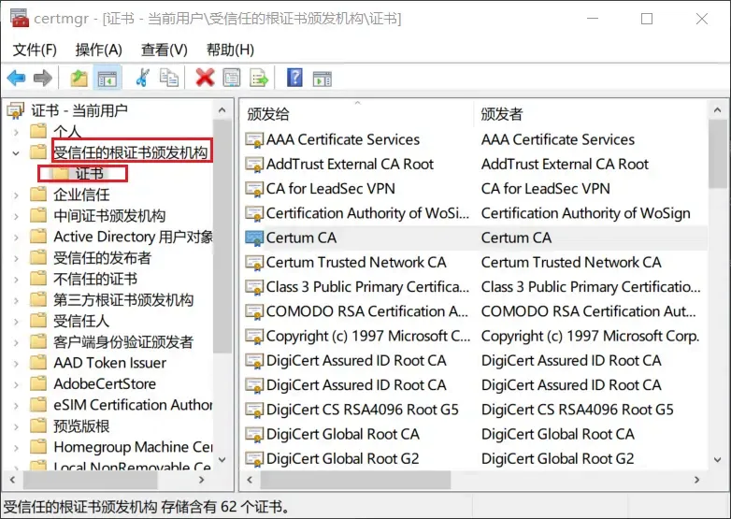Click the folder icon beside 企业信任
731x519 pixels.
[x=38, y=194]
